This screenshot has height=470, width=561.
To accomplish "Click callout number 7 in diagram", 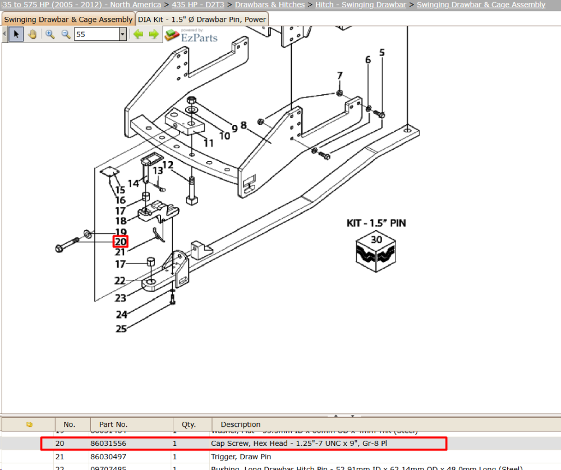I will 340,76.
